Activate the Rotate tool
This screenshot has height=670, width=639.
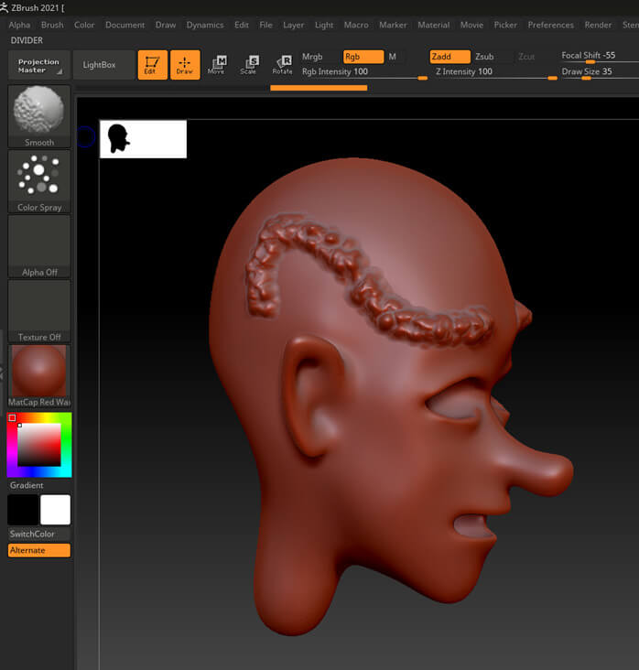click(283, 65)
